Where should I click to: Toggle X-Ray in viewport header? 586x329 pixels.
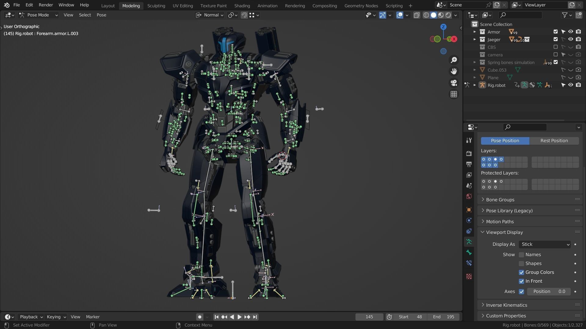[x=417, y=15]
